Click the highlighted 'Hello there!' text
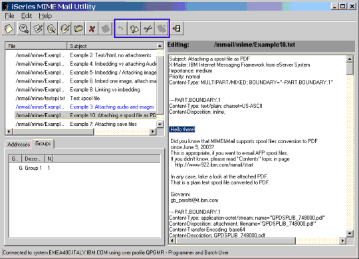359x259 pixels. (x=182, y=129)
